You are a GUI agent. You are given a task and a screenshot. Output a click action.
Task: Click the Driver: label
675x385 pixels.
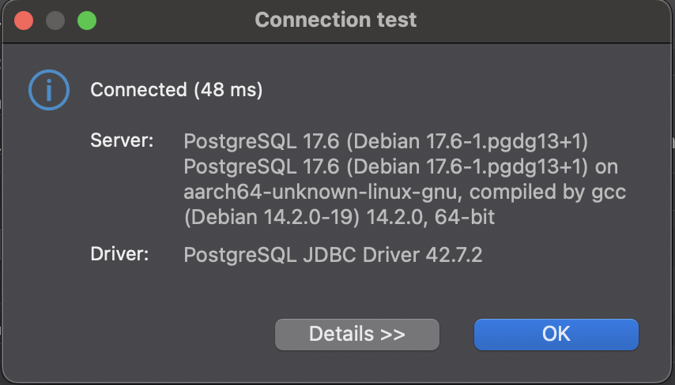click(x=119, y=254)
